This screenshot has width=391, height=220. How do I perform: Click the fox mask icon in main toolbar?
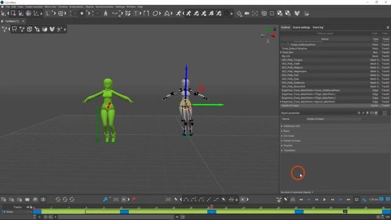(297, 13)
